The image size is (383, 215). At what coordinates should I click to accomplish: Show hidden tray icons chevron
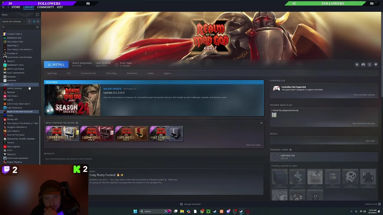(x=351, y=211)
